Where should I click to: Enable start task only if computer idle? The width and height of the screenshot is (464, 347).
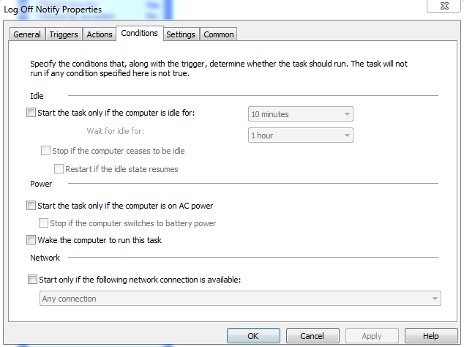[x=31, y=113]
